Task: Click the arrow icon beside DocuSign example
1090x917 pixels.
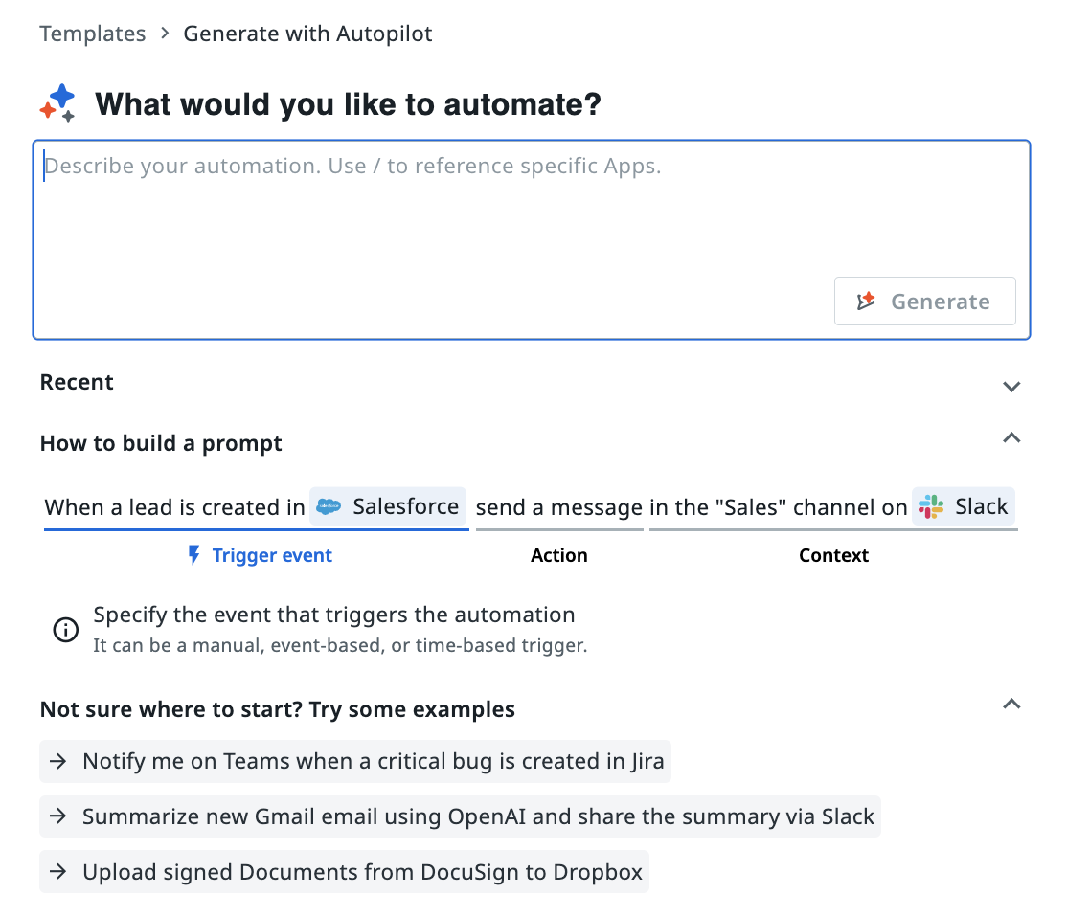Action: (x=58, y=872)
